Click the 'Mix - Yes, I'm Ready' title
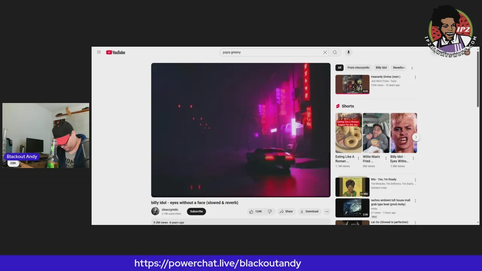Image resolution: width=482 pixels, height=271 pixels. (384, 180)
